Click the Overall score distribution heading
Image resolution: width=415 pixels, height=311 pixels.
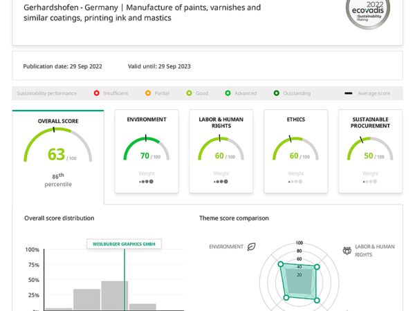[59, 218]
